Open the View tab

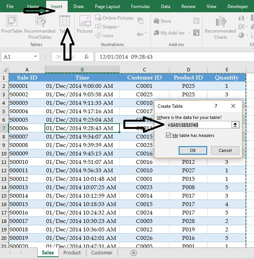(x=211, y=7)
